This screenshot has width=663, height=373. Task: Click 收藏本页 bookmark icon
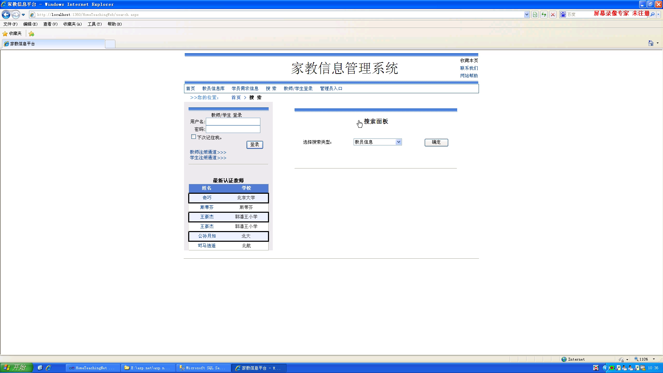click(x=469, y=60)
